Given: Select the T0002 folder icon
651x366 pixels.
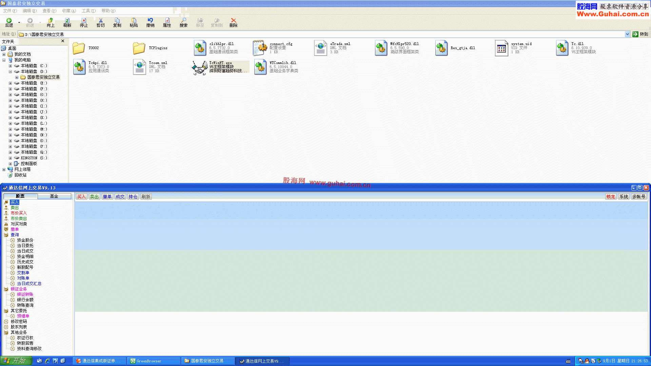Looking at the screenshot, I should (79, 48).
